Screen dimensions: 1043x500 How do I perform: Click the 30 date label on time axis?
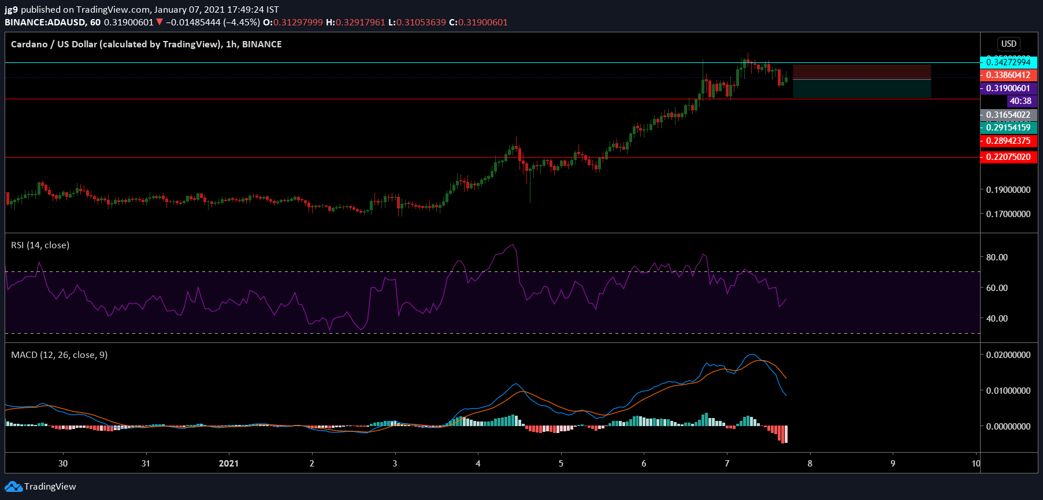coord(63,464)
